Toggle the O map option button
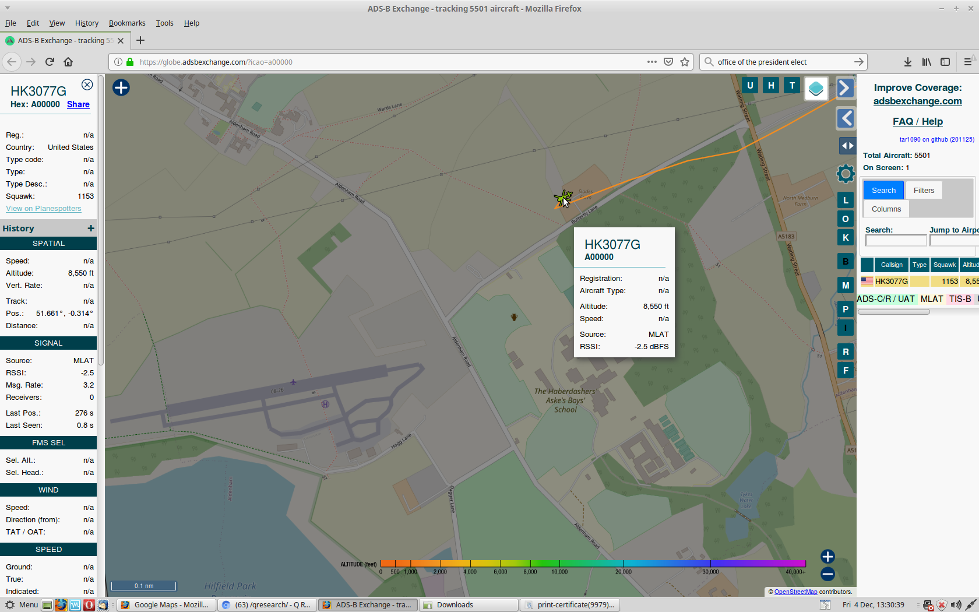 (846, 219)
